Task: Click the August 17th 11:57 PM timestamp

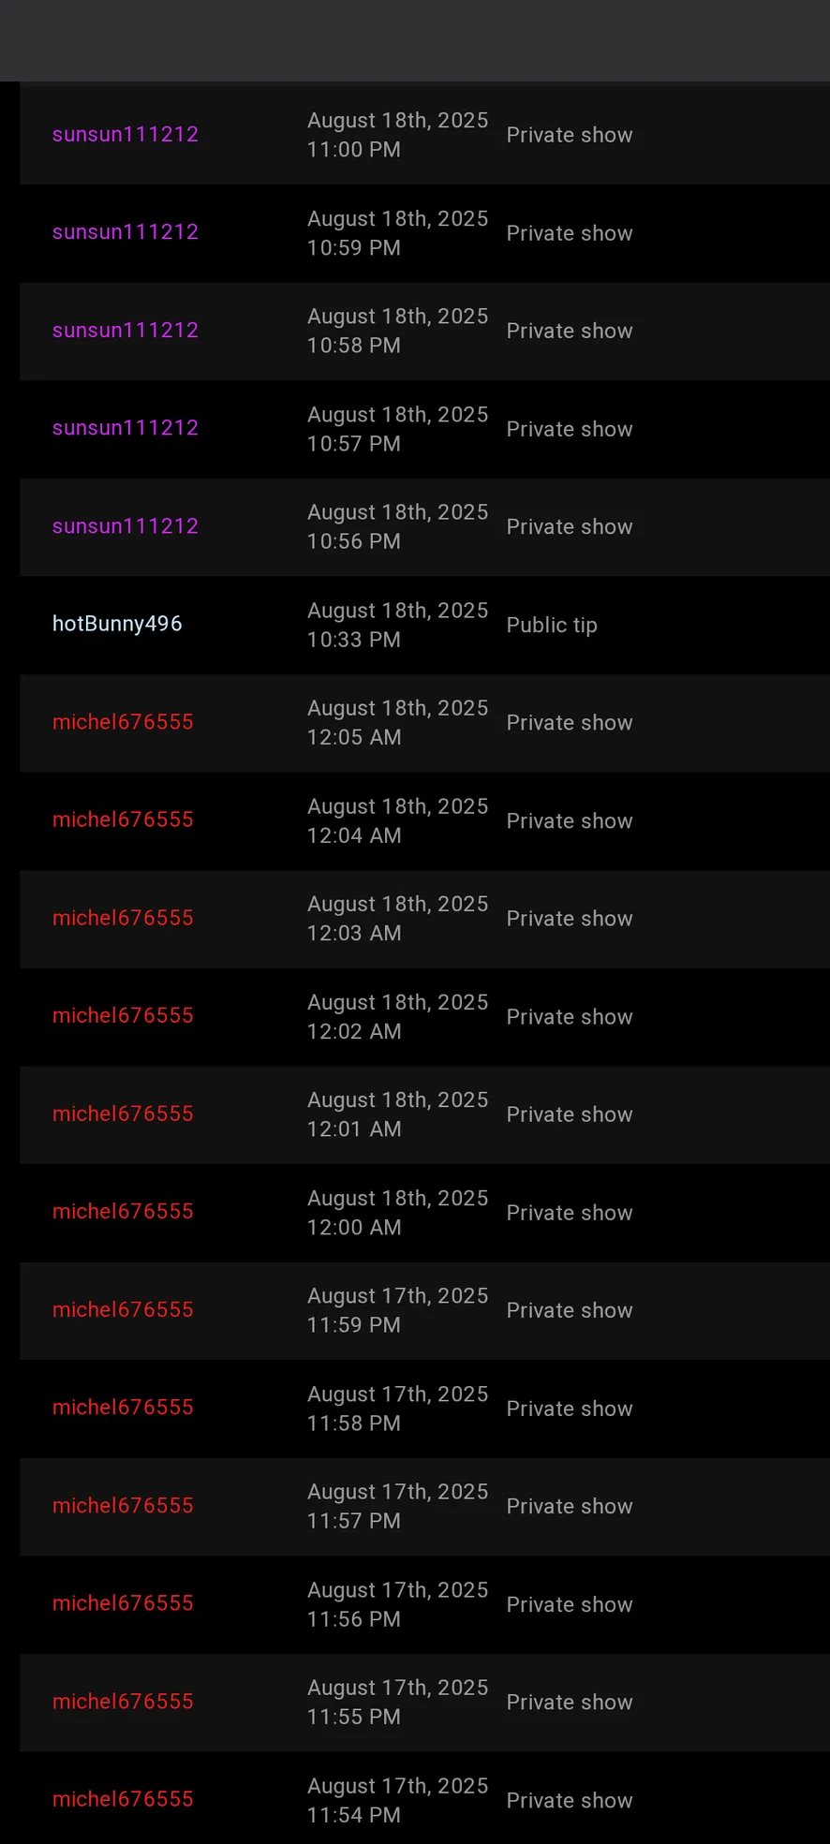Action: coord(397,1506)
